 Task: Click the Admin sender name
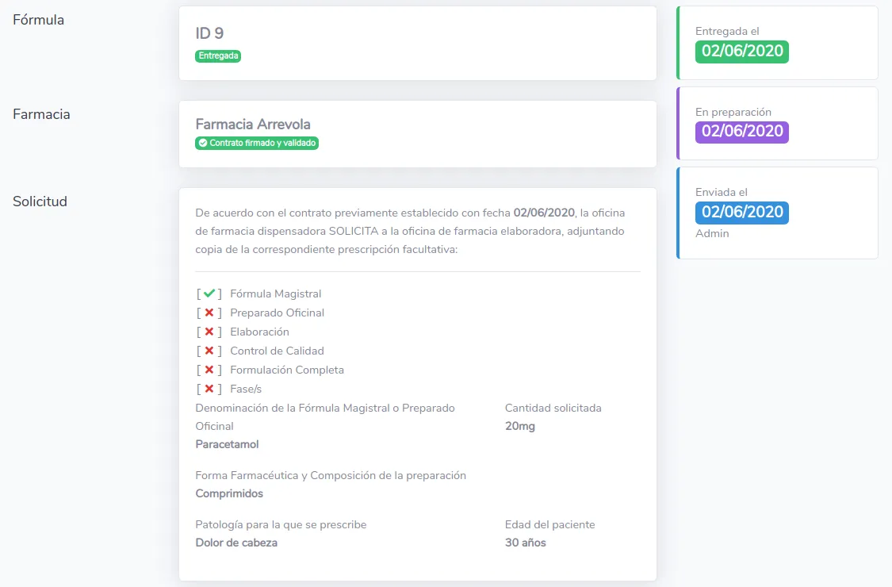[x=712, y=233]
